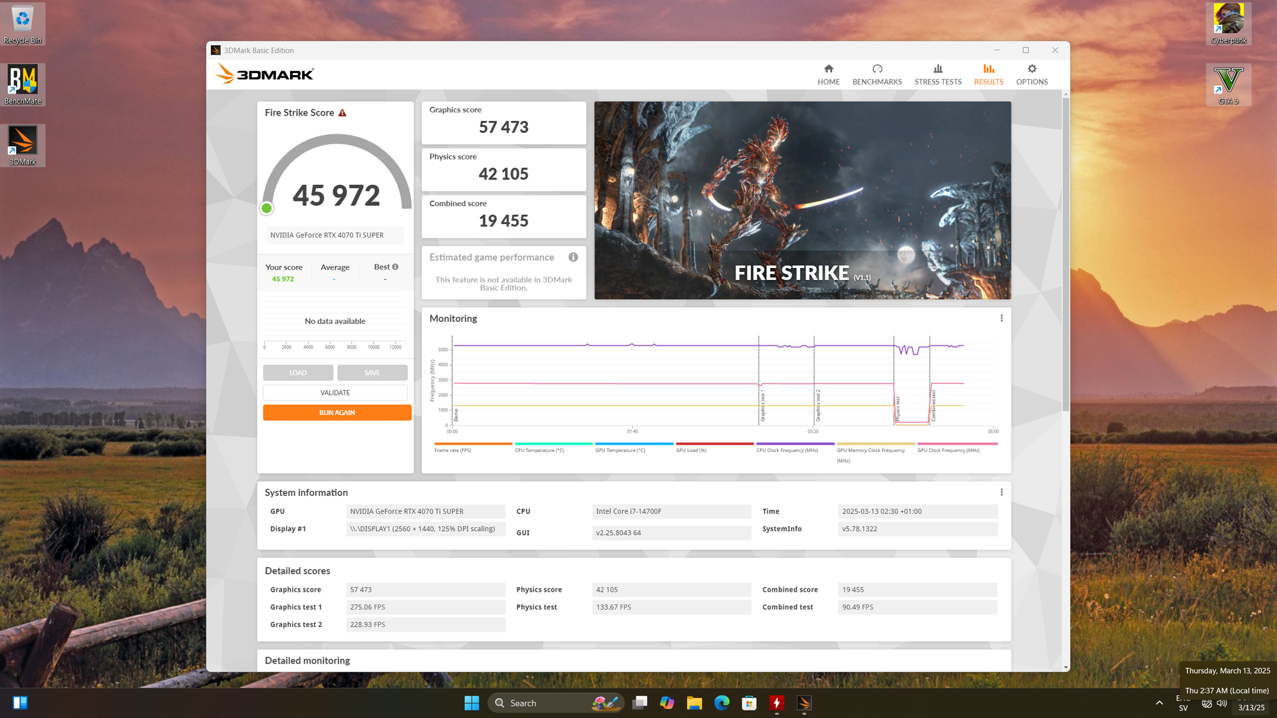Toggle GPU Clock Frequency legend item

point(956,447)
